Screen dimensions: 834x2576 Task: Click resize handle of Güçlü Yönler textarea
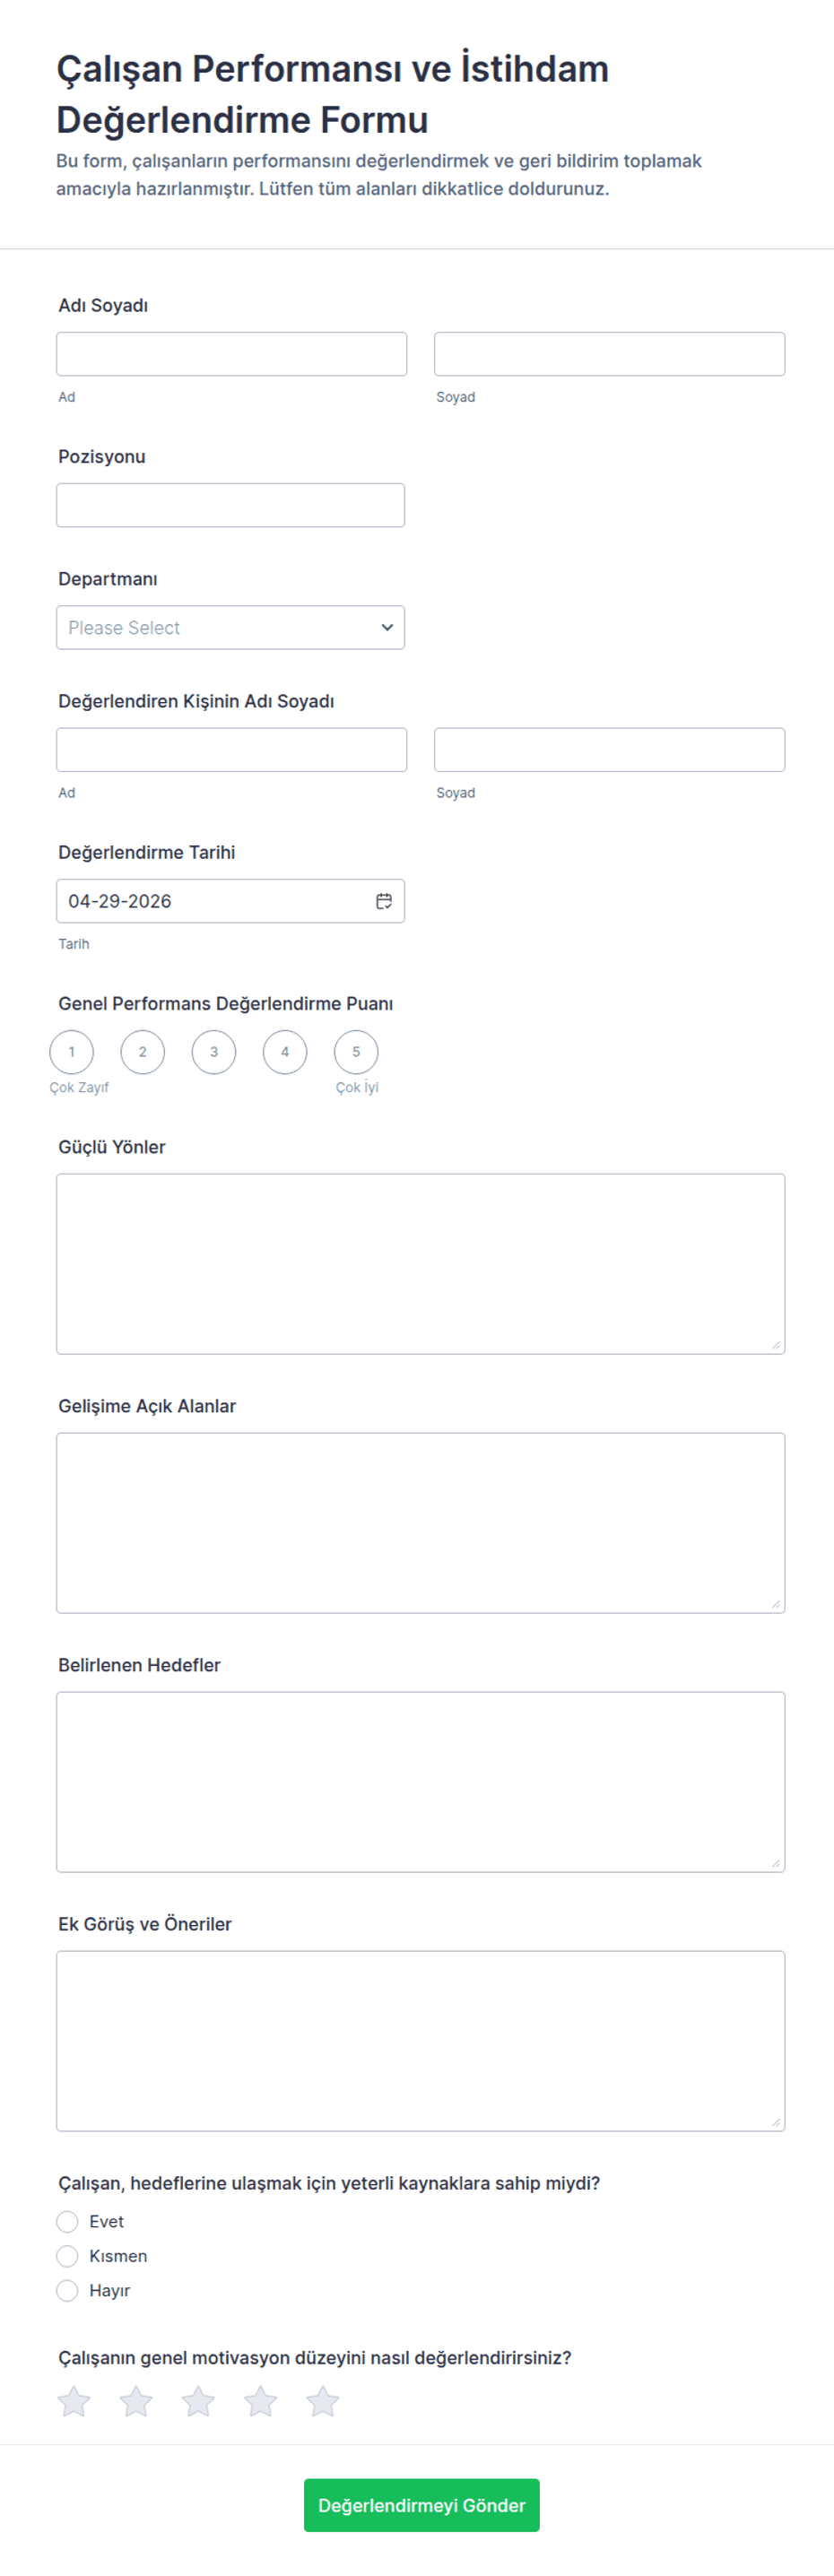point(776,1345)
